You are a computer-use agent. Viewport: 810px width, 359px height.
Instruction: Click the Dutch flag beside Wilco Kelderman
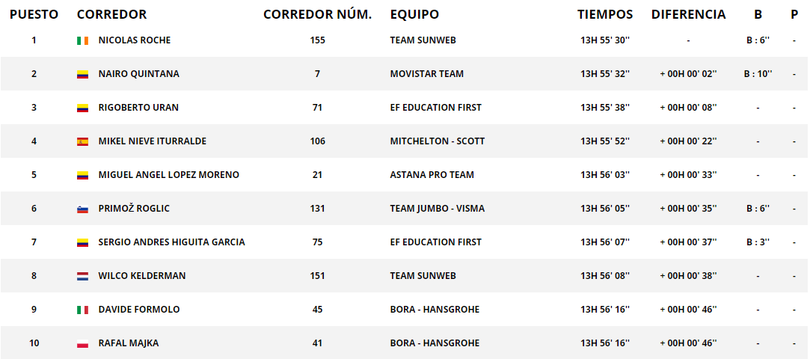pyautogui.click(x=83, y=276)
